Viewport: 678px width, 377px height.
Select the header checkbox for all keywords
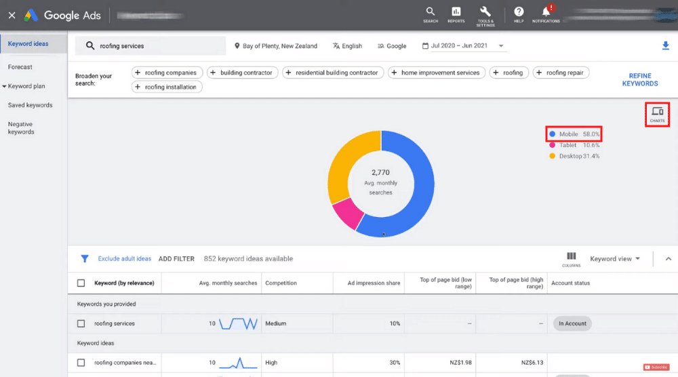(x=81, y=283)
